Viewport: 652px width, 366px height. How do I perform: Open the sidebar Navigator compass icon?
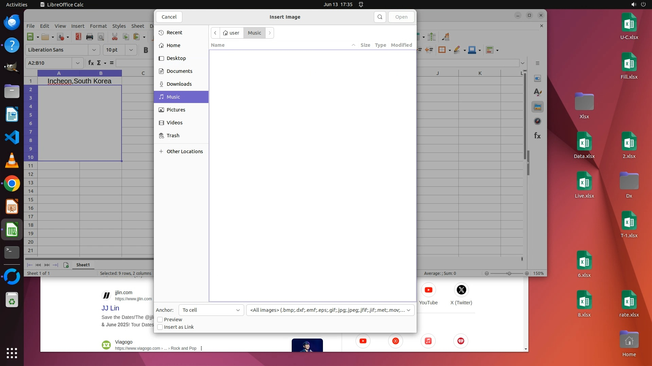537,121
